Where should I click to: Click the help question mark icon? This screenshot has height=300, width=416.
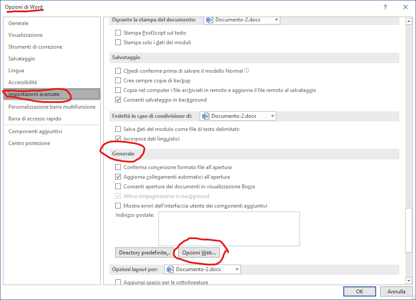385,7
